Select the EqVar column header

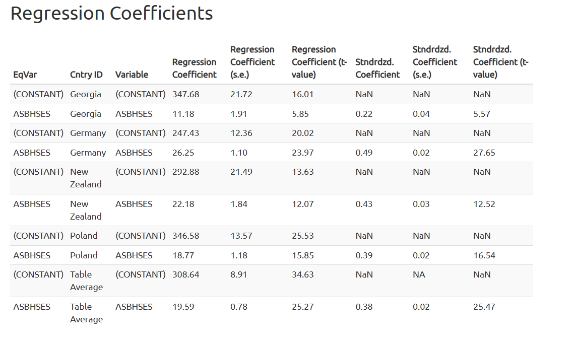25,75
